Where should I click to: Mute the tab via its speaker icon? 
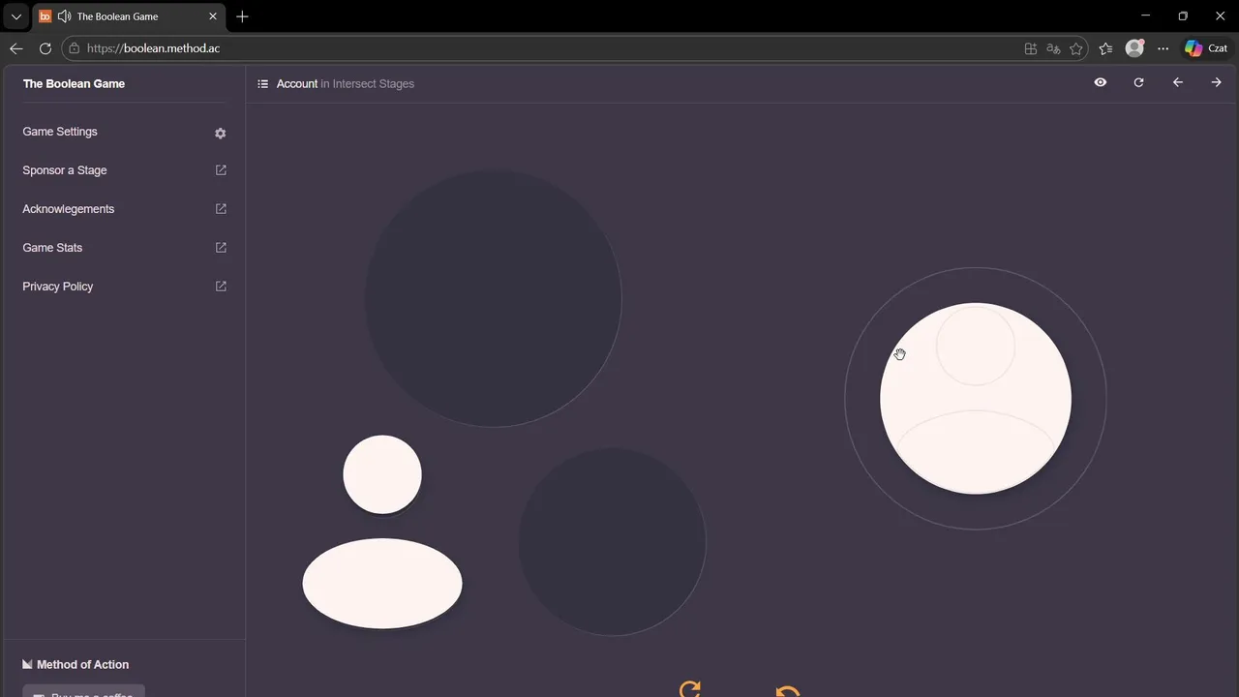click(64, 16)
